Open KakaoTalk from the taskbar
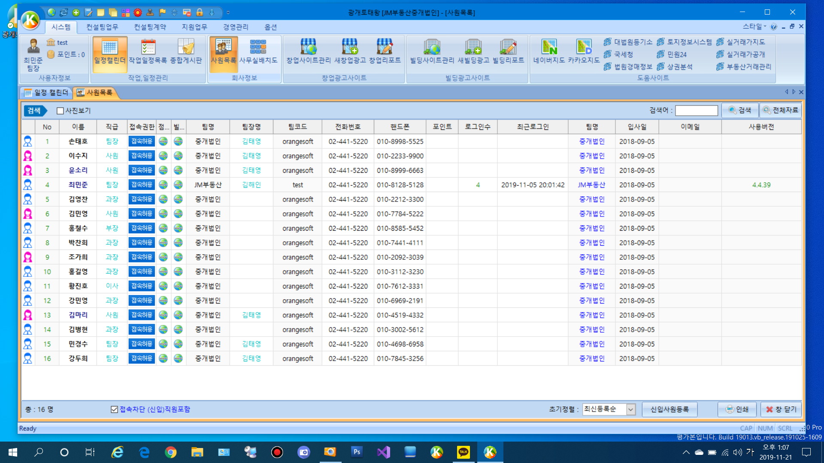Screen dimensions: 824x463 463,452
